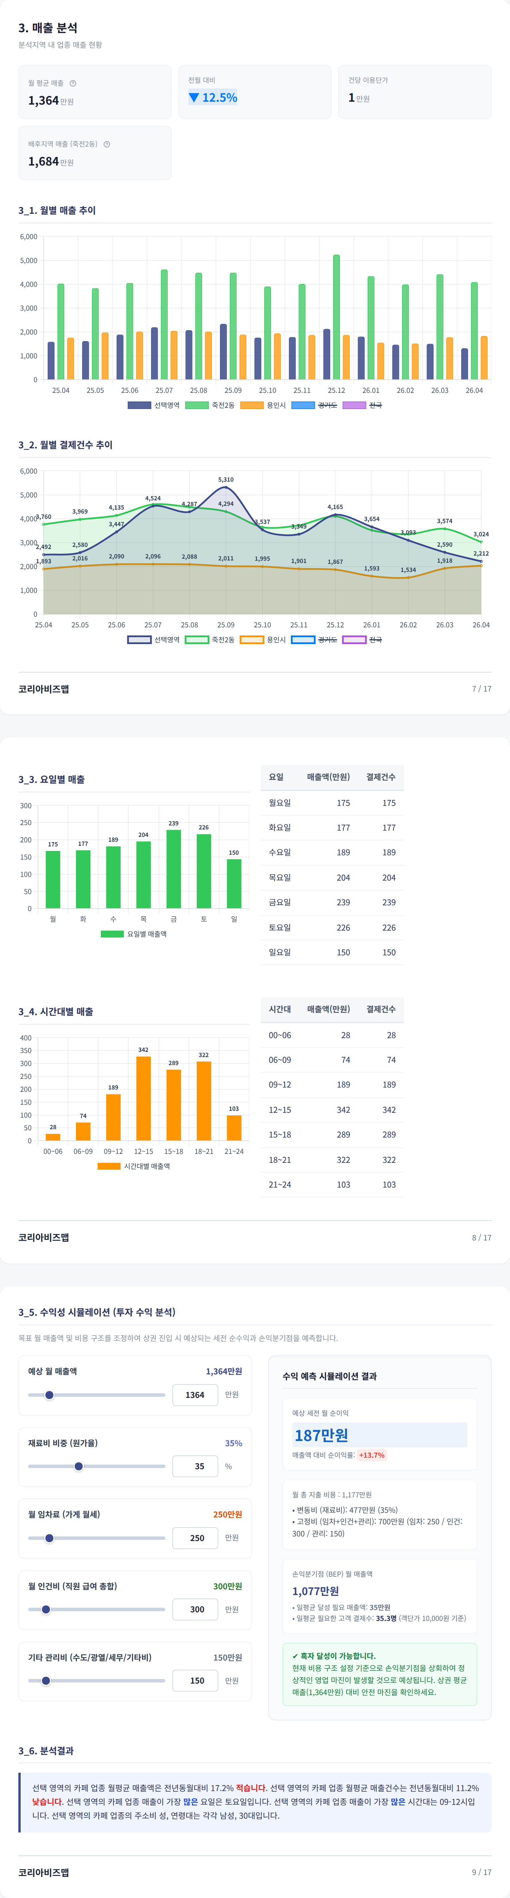Viewport: 510px width, 1898px height.
Task: Toggle 용인시 legend in 월별 결제건수 추이 chart
Action: point(263,639)
